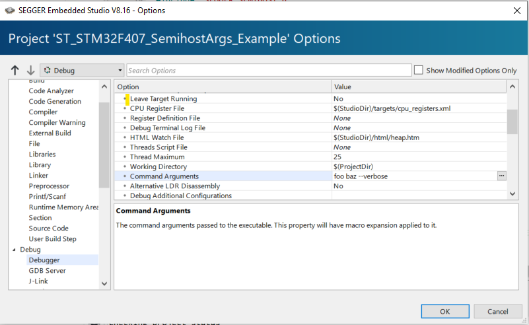The width and height of the screenshot is (529, 325).
Task: Click the SEGGER Embedded Studio title icon
Action: pos(9,11)
